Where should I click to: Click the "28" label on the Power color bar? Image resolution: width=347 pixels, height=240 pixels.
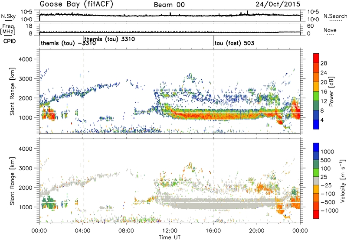point(324,63)
